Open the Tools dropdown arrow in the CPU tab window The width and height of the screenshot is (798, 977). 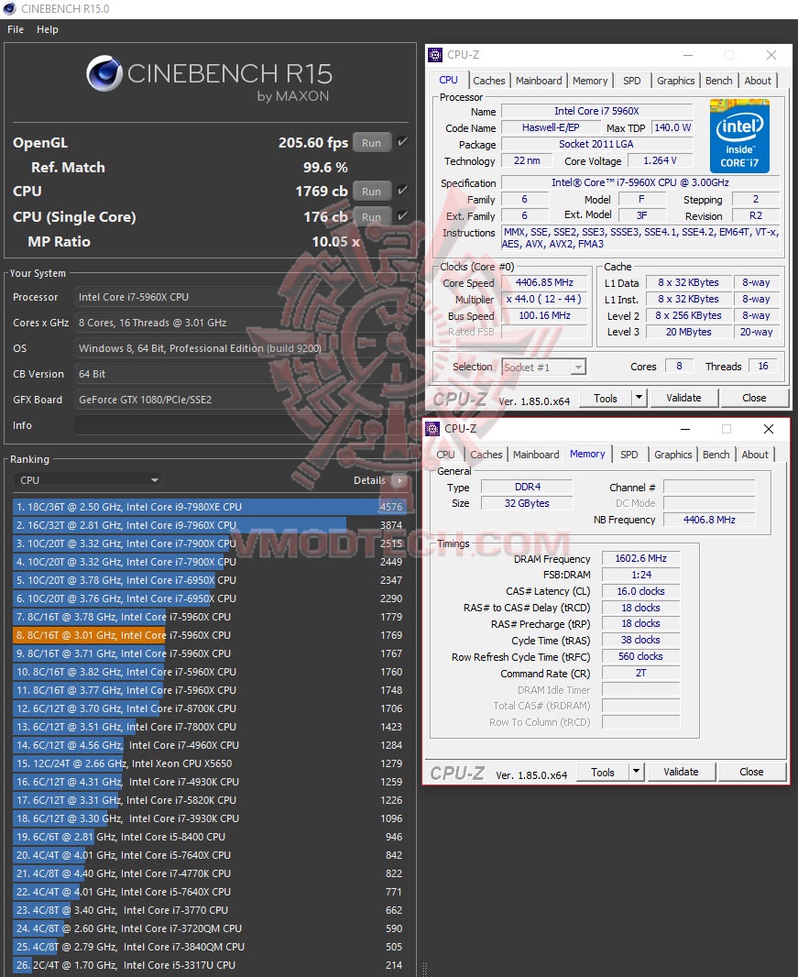coord(639,398)
